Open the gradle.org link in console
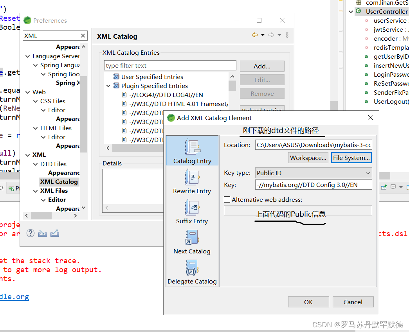Screen dimensions: 409x332 [x=14, y=296]
